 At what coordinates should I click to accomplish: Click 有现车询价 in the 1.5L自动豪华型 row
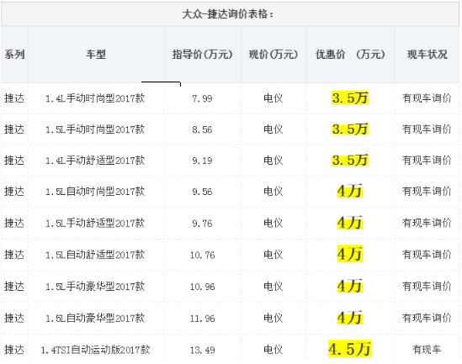point(427,318)
